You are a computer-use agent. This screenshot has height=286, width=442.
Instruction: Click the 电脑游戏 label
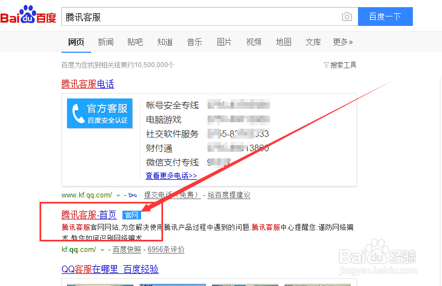click(164, 120)
